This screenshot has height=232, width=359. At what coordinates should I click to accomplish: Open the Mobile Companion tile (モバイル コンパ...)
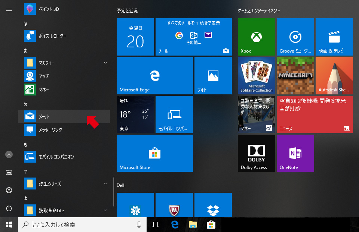pyautogui.click(x=174, y=115)
